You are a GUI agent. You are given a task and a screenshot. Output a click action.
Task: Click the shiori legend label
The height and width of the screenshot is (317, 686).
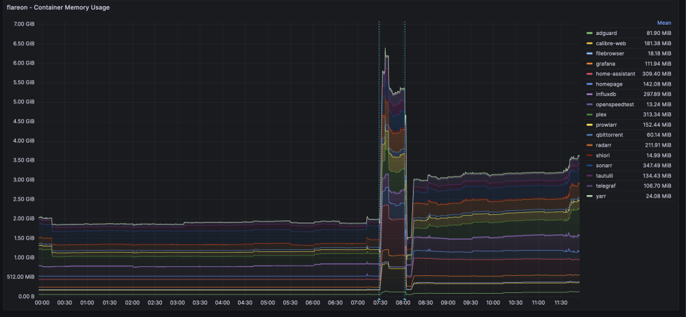tap(603, 155)
